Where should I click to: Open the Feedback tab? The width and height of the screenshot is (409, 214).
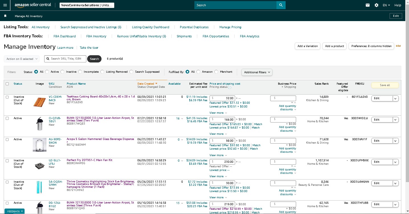point(14,211)
